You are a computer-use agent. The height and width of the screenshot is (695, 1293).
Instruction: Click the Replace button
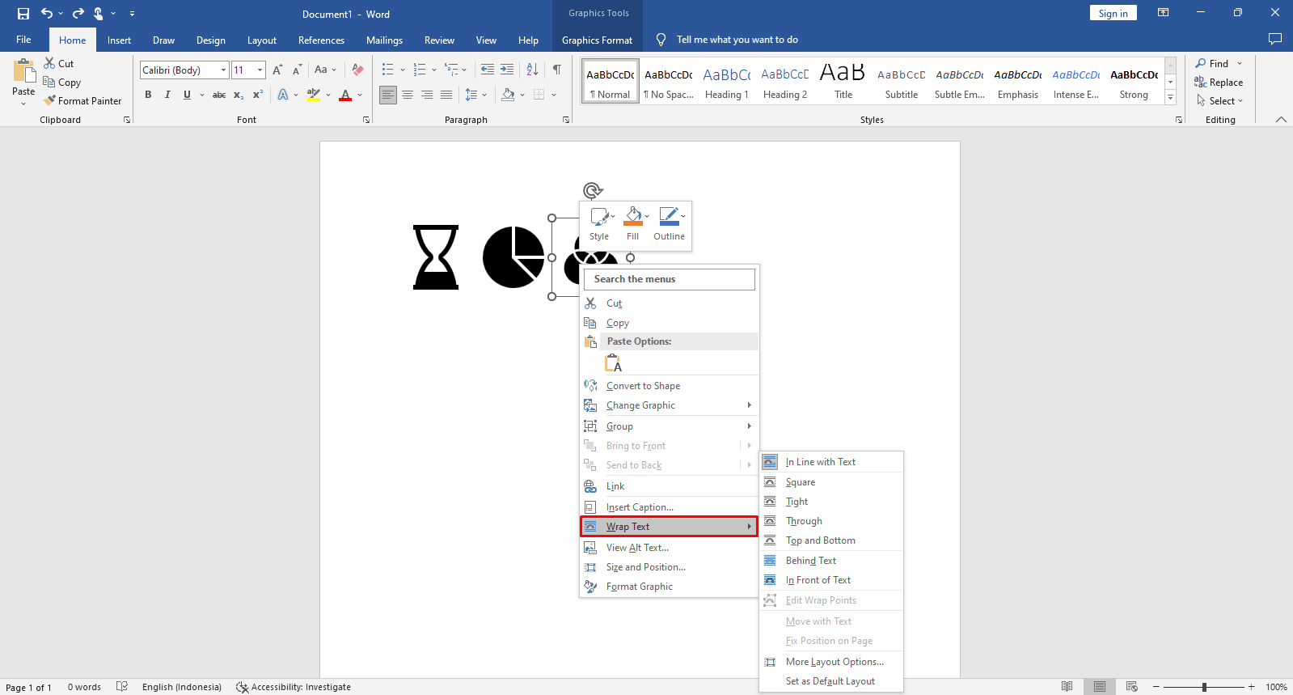(1219, 83)
